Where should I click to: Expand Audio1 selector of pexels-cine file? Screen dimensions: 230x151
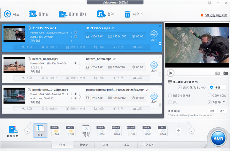[71, 98]
